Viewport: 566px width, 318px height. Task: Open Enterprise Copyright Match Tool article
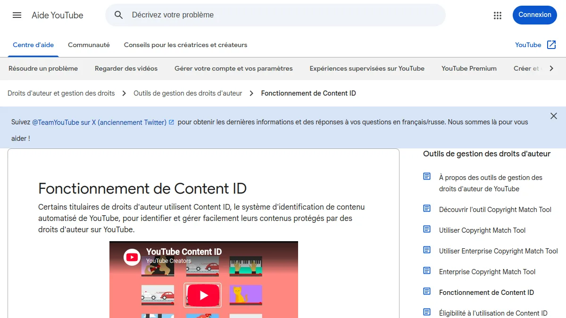(487, 272)
